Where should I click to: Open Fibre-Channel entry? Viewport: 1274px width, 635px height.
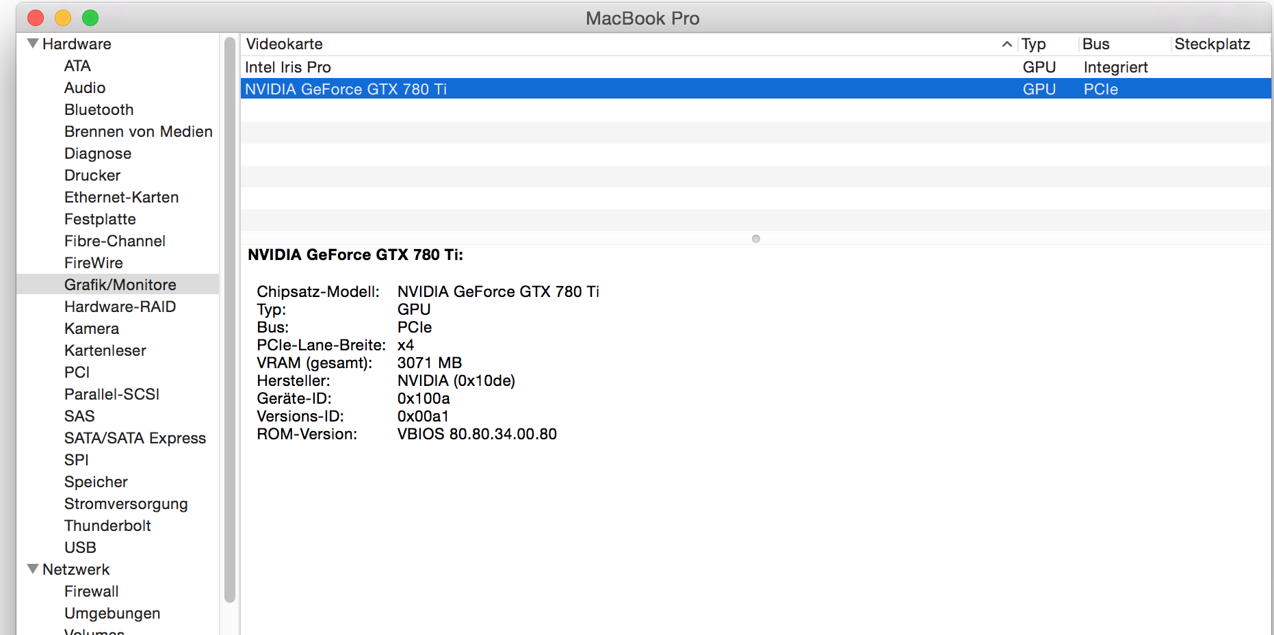tap(115, 241)
